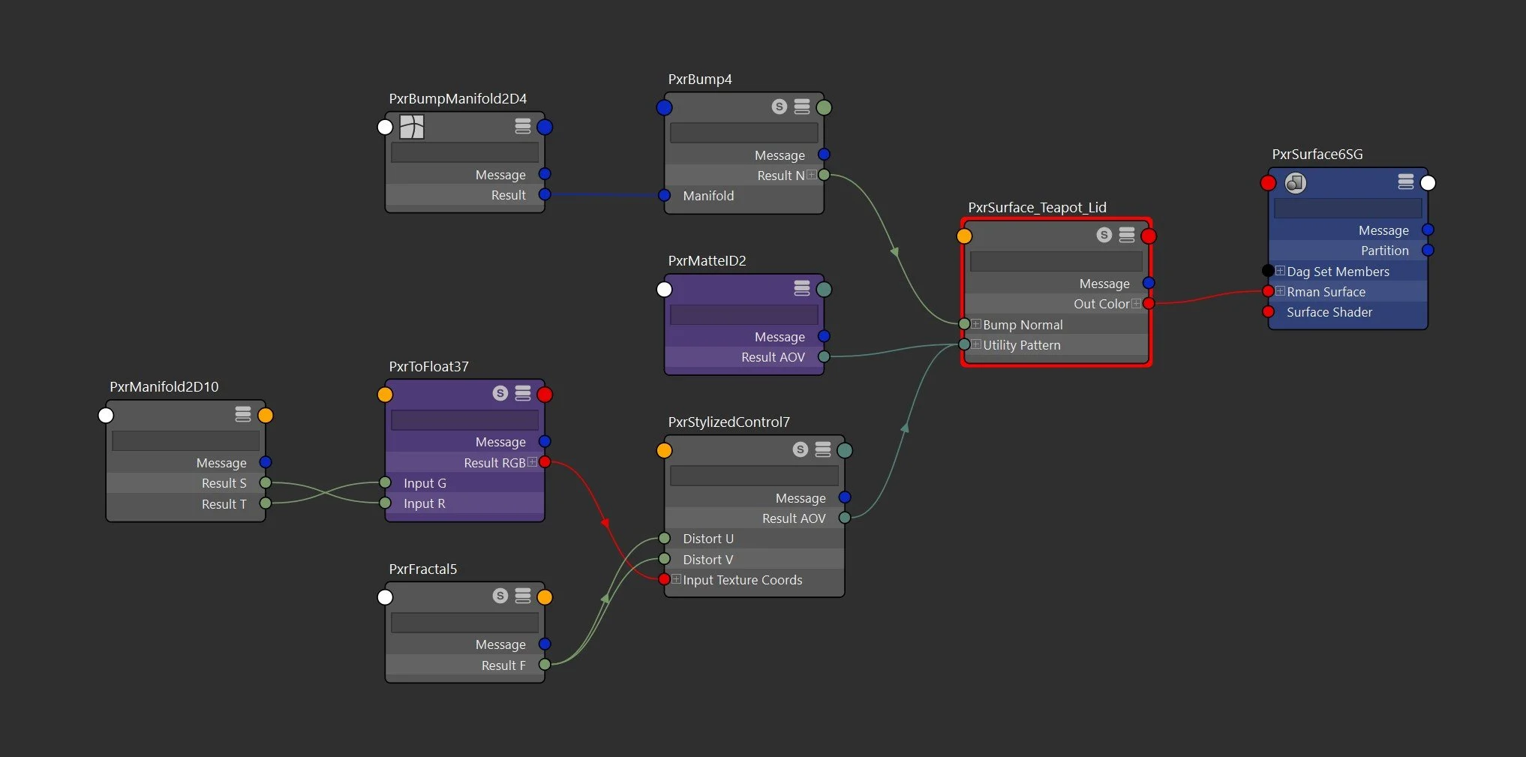Click the S icon on PxrSurface_Teapot_Lid header

[x=1103, y=235]
